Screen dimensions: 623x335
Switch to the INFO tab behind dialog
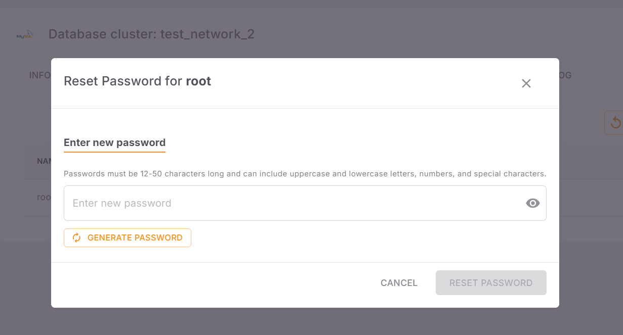[x=40, y=75]
